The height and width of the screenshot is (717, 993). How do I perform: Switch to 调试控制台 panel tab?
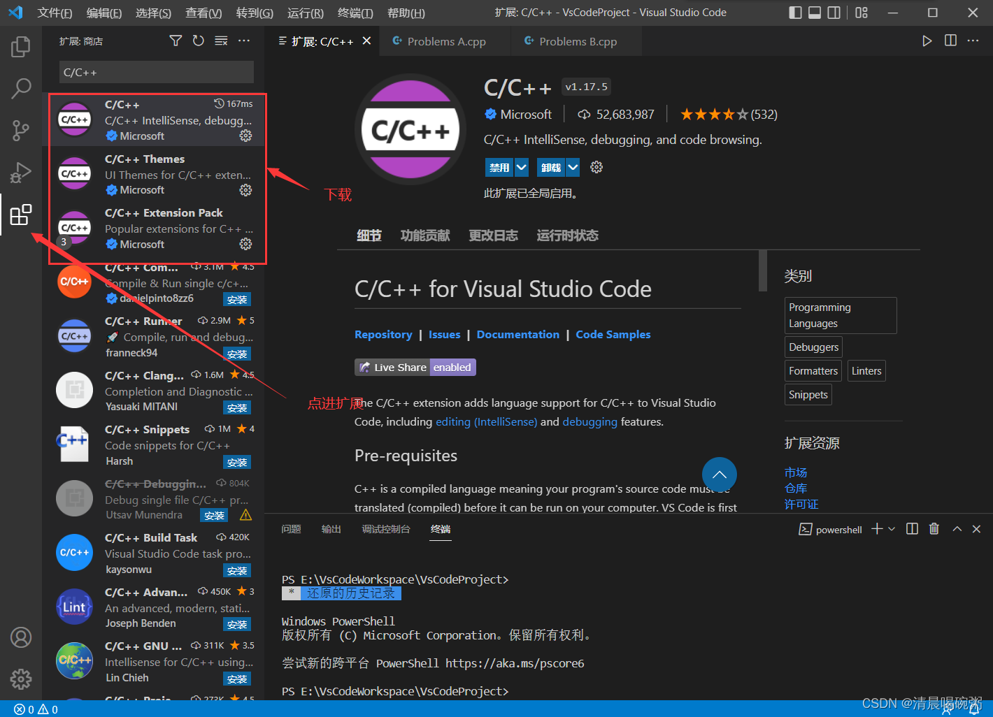click(385, 529)
